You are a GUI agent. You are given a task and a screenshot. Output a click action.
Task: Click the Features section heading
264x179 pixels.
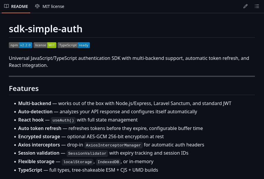pos(24,88)
